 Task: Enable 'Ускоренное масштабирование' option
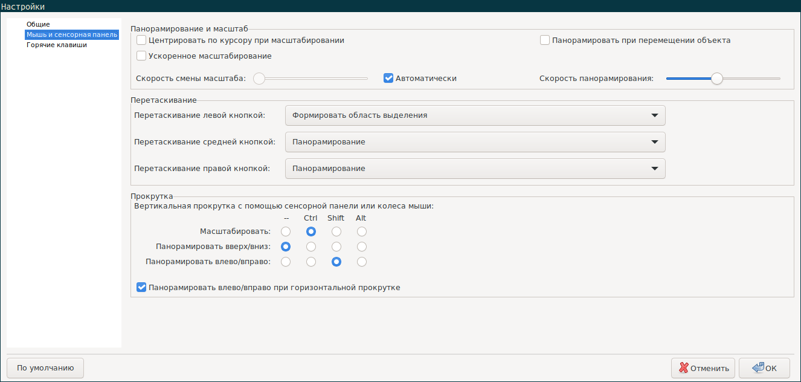pyautogui.click(x=141, y=56)
